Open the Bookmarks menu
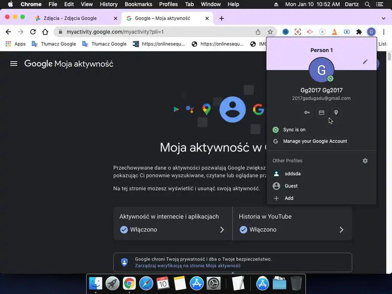This screenshot has width=392, height=294. click(x=139, y=4)
